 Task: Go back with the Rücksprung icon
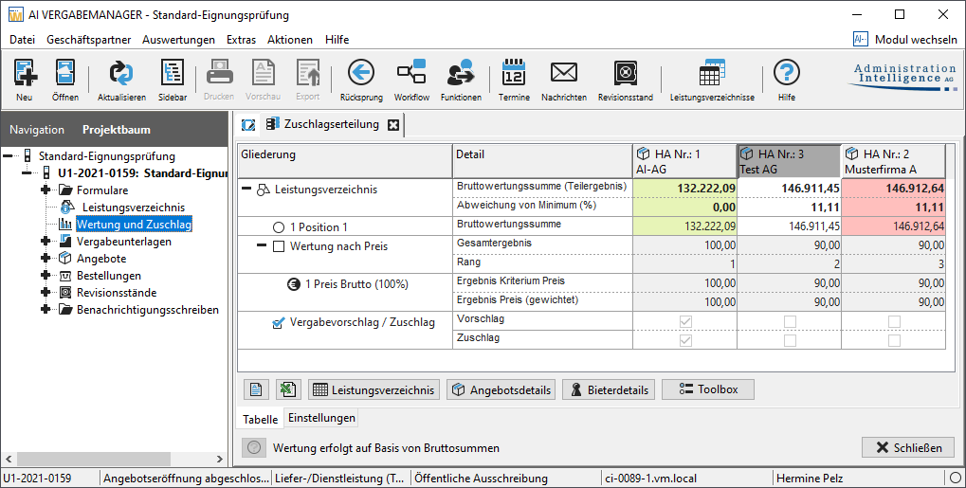point(361,73)
